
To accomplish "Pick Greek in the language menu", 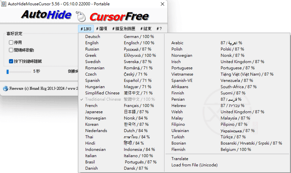I will [x=121, y=56].
